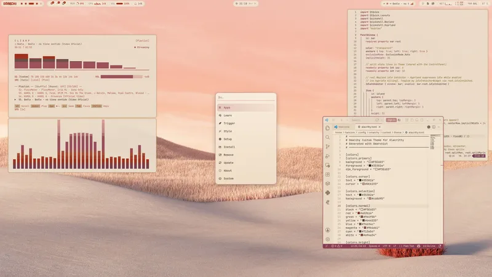Click the 'config' breadcrumb segment

point(362,132)
